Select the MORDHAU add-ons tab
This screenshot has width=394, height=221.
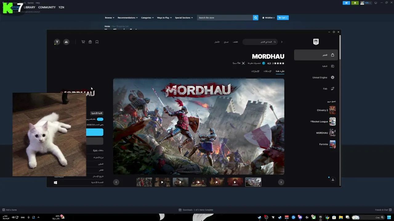click(267, 71)
